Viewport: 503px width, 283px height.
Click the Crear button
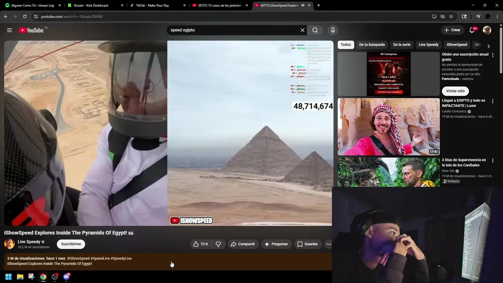click(x=452, y=30)
